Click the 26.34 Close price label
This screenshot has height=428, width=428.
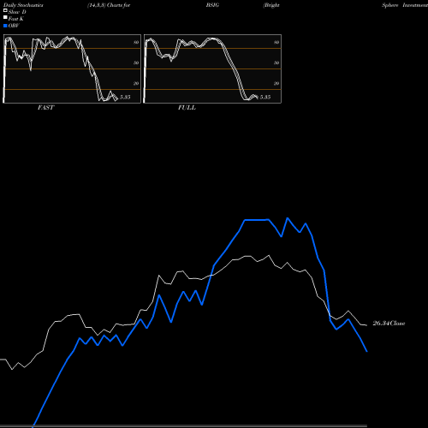pyautogui.click(x=389, y=324)
